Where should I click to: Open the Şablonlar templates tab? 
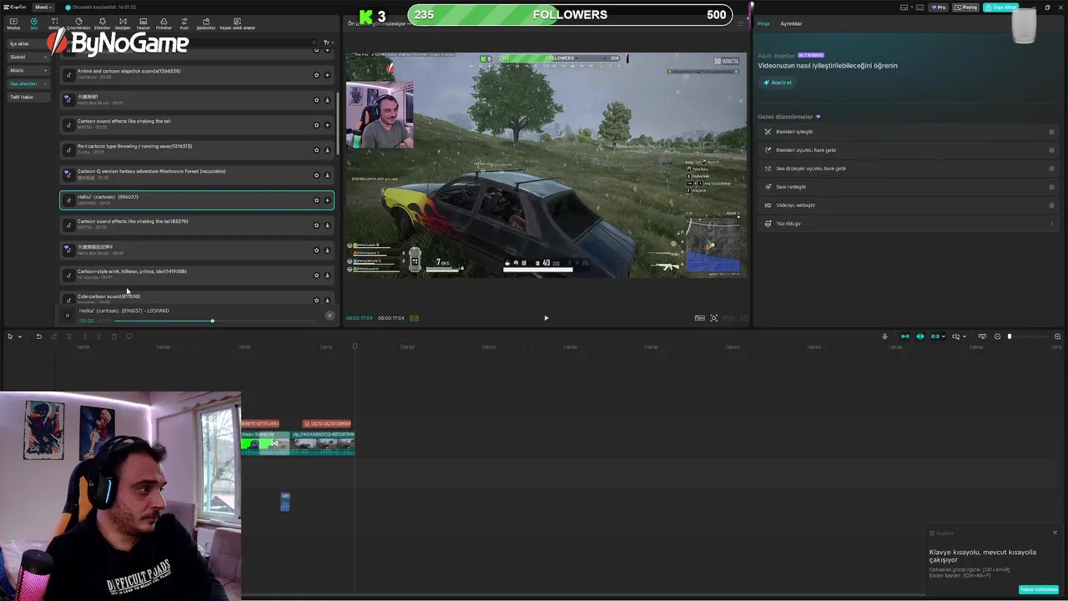pos(205,23)
